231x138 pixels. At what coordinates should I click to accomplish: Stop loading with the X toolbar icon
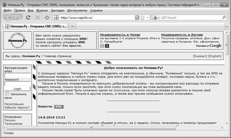[x=38, y=18]
